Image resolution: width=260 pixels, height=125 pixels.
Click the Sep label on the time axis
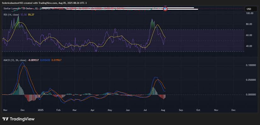tap(181, 110)
